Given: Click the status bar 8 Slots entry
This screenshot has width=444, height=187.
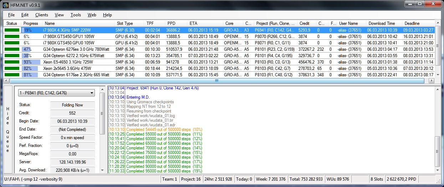Looking at the screenshot, I should click(378, 179).
